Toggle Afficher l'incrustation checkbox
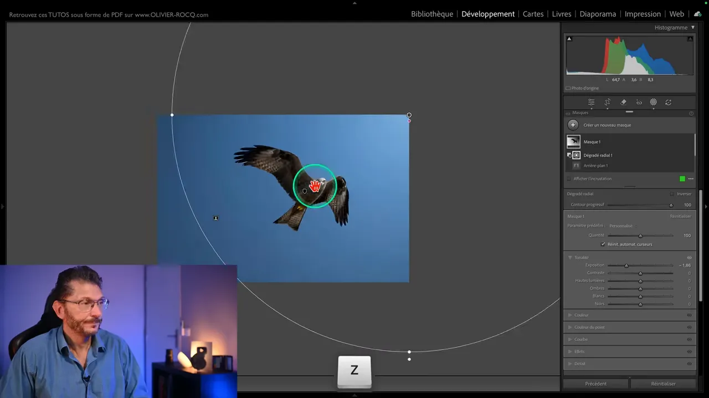Viewport: 709px width, 398px height. pos(568,179)
